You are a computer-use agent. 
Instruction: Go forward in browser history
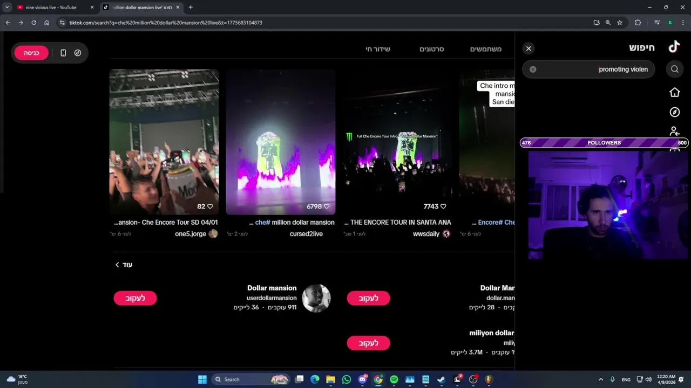click(x=21, y=23)
